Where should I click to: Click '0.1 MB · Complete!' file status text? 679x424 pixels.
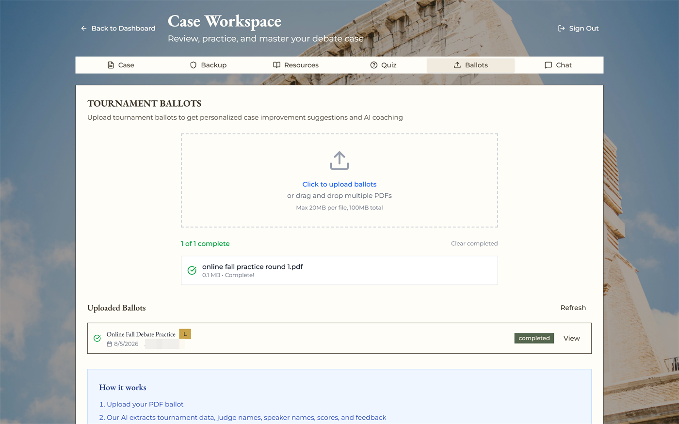(x=228, y=275)
